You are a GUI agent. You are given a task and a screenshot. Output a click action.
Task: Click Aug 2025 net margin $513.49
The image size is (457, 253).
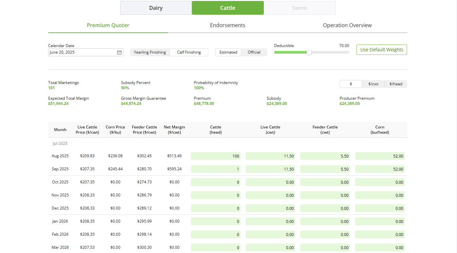pyautogui.click(x=174, y=156)
